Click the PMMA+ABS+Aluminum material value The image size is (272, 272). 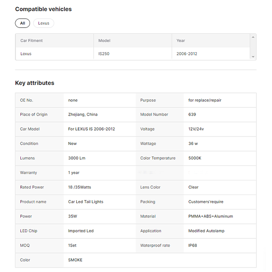click(210, 216)
